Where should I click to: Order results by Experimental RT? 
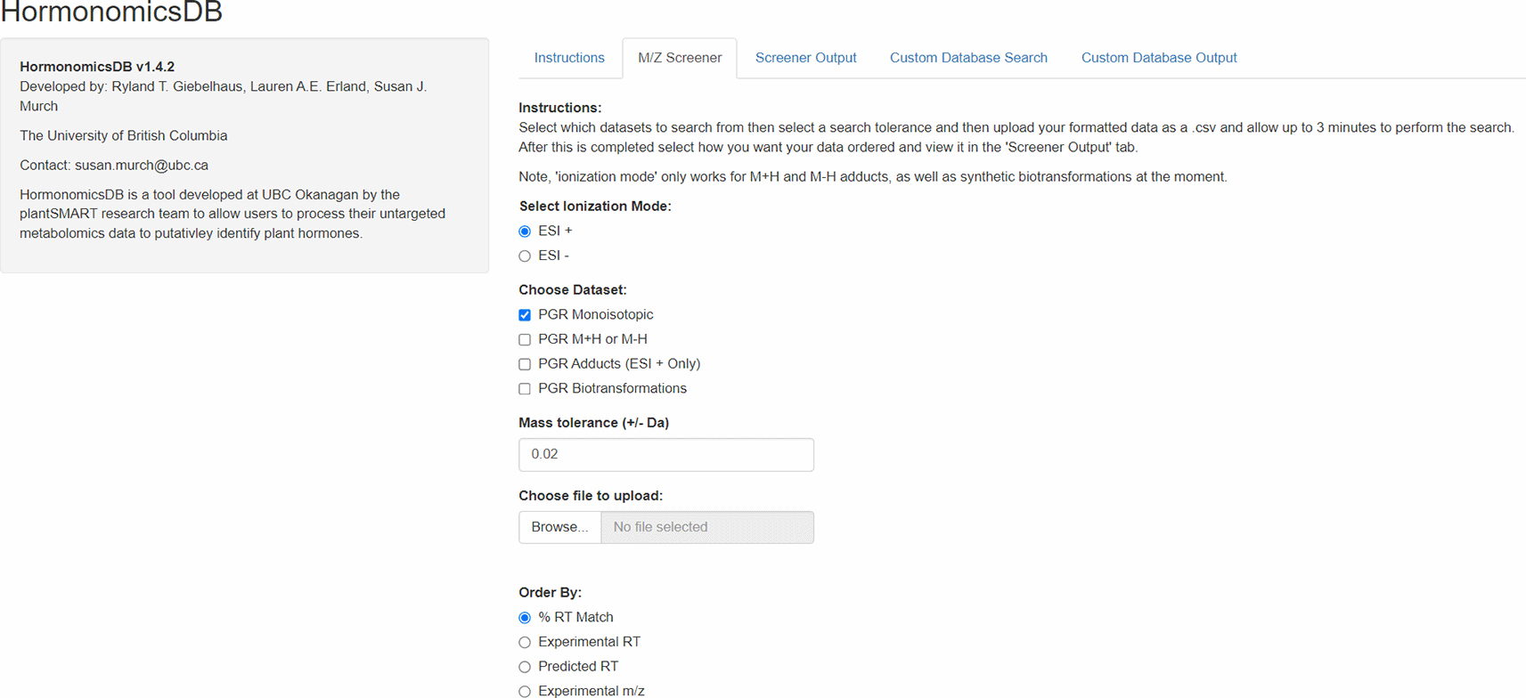pyautogui.click(x=525, y=643)
